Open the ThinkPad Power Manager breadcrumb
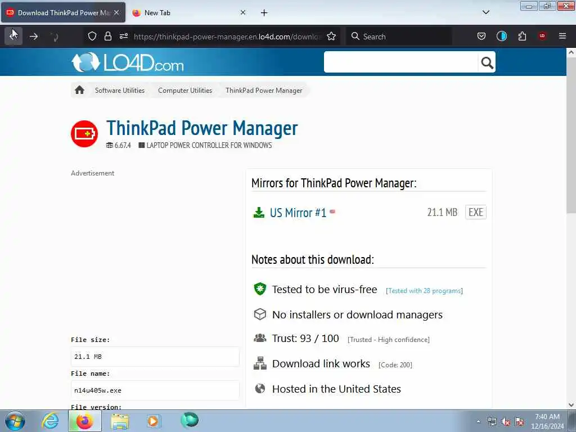 [x=264, y=91]
